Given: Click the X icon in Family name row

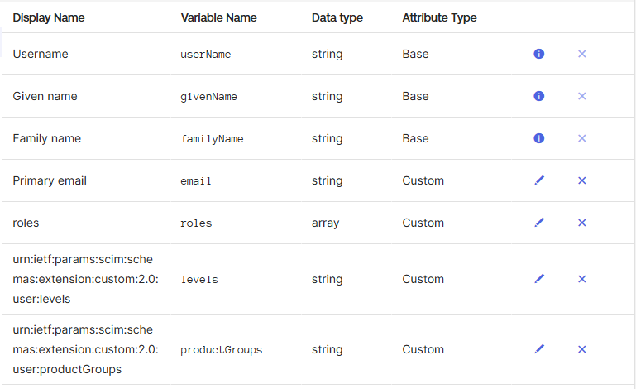Looking at the screenshot, I should (x=581, y=138).
